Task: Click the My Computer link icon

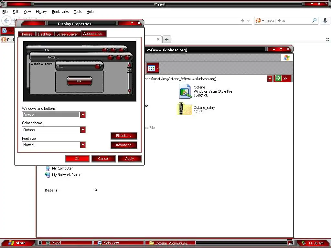Action: 48,168
